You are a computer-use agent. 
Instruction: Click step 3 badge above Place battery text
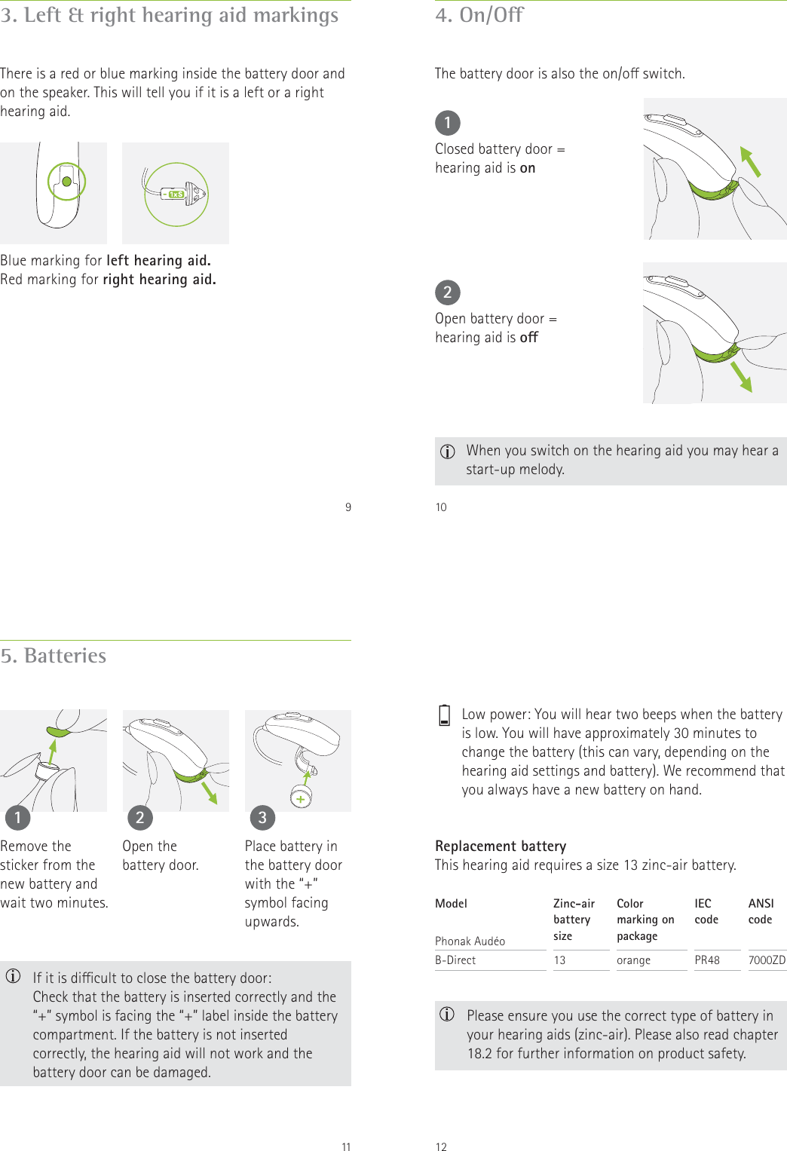click(262, 818)
